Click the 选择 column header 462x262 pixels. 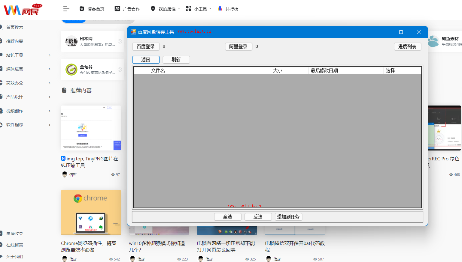403,70
